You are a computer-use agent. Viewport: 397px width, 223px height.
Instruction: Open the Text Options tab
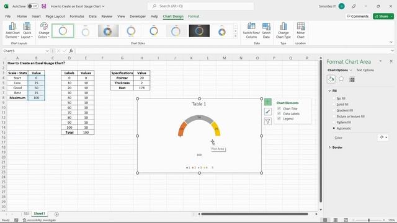point(365,70)
